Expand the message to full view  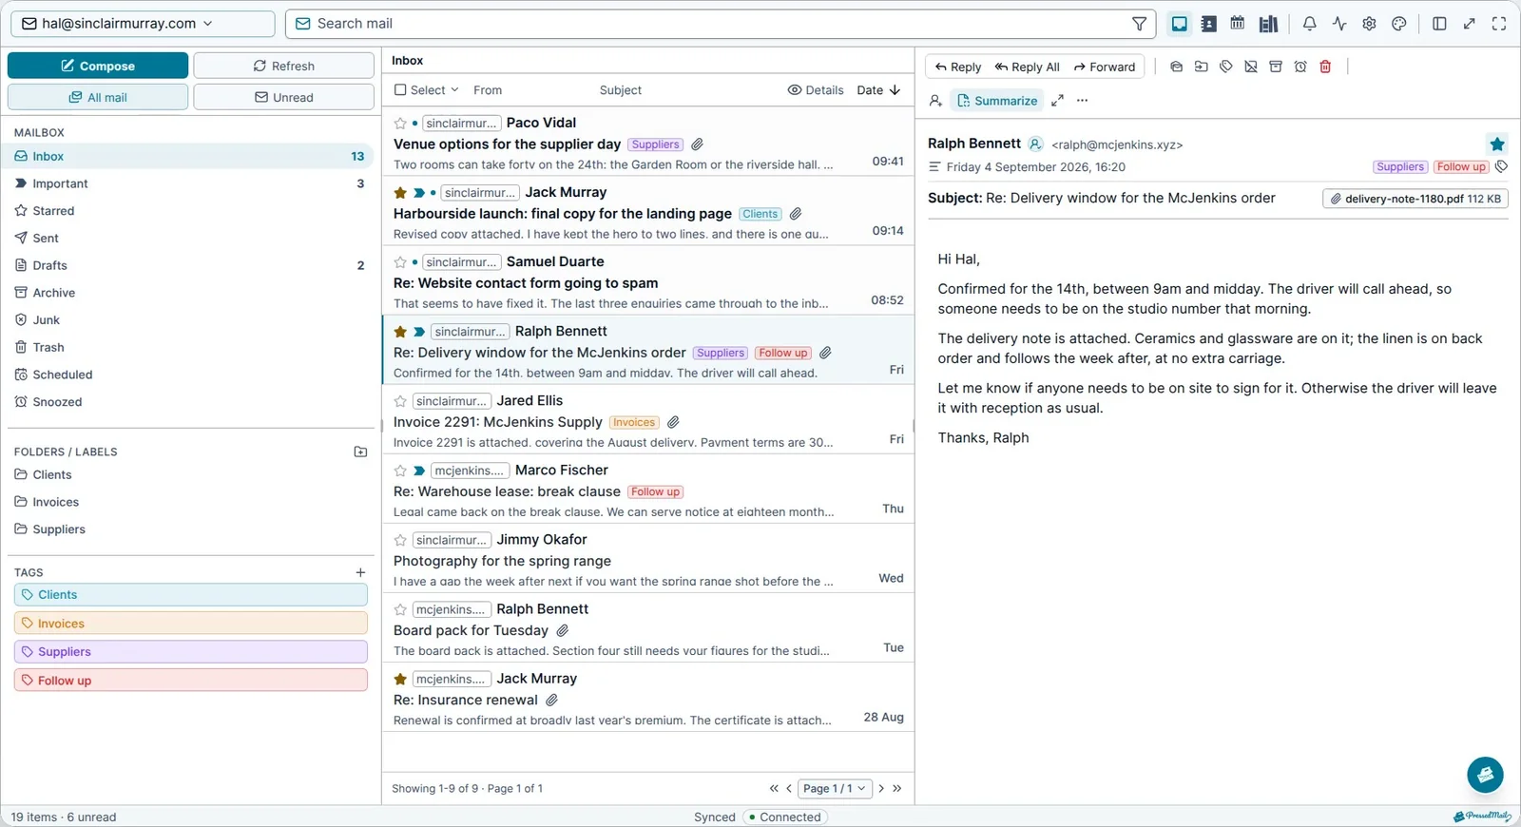pyautogui.click(x=1057, y=101)
